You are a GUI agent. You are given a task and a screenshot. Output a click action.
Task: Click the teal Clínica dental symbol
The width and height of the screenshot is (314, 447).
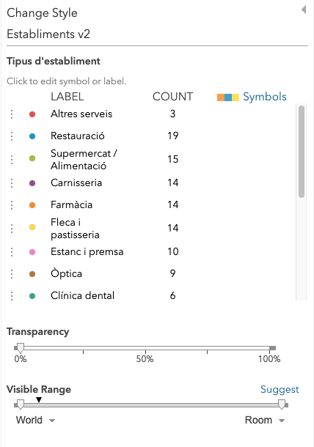32,296
